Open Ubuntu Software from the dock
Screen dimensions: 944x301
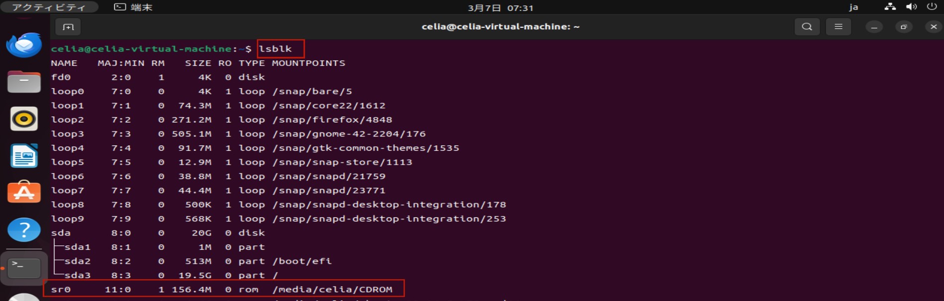pos(24,192)
